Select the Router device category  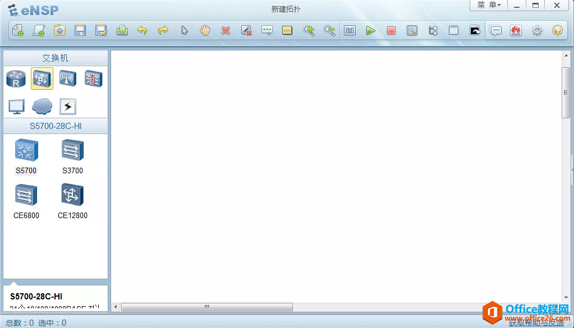pos(16,78)
